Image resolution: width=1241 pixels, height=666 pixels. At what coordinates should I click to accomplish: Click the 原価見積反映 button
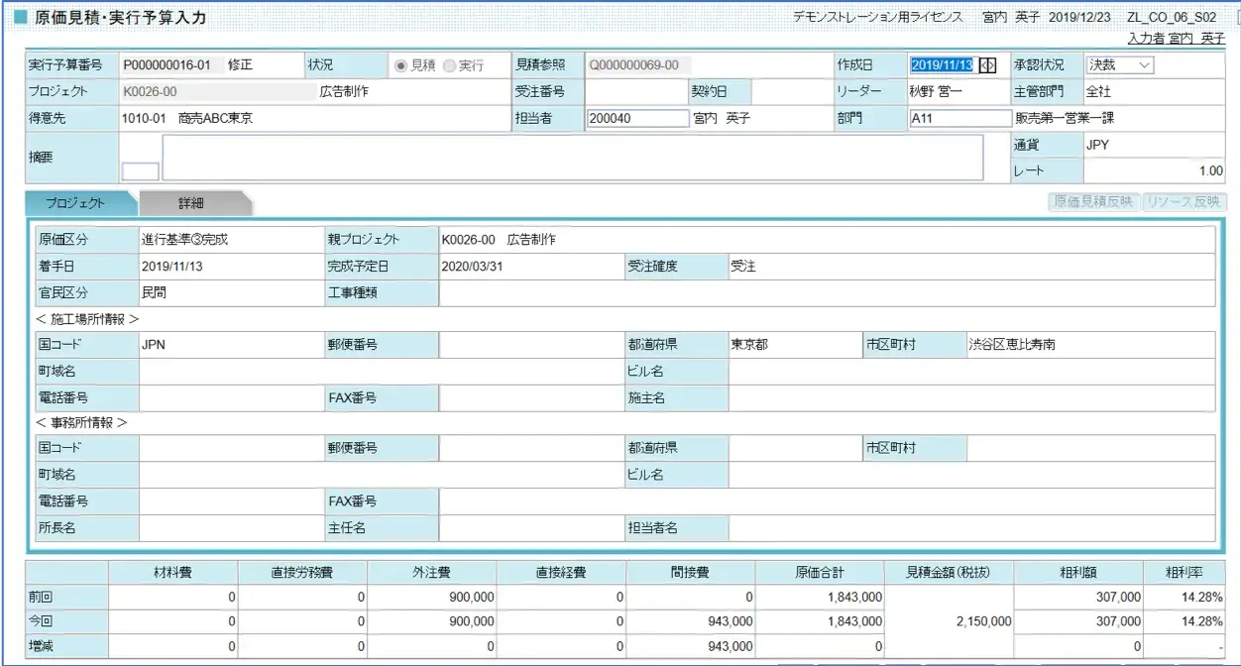click(x=1093, y=202)
